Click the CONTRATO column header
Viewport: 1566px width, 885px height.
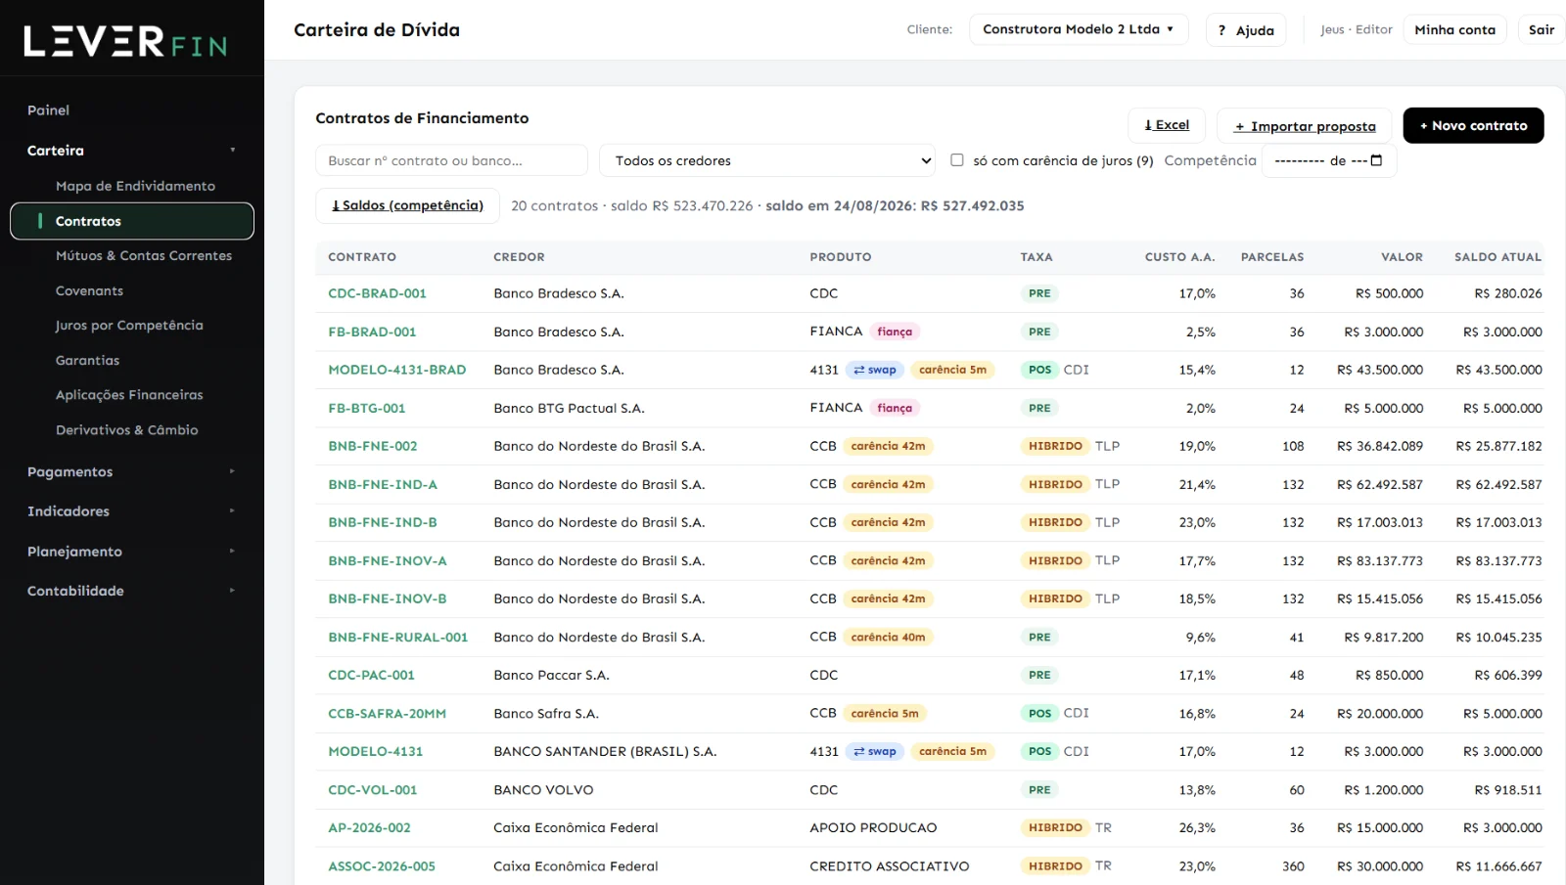[362, 257]
